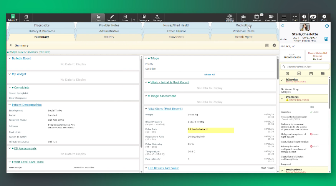Click the Document pencil icon
The height and width of the screenshot is (186, 336).
tap(112, 18)
